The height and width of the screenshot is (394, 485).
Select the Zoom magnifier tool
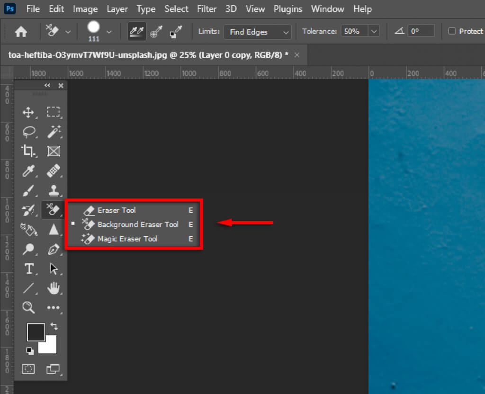(x=28, y=308)
